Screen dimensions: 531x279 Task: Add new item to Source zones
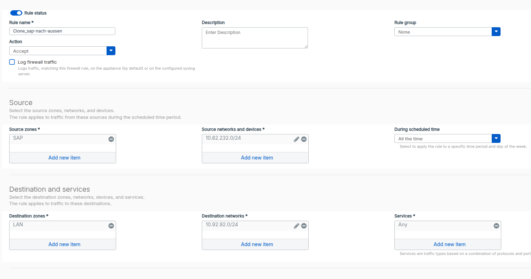(64, 158)
